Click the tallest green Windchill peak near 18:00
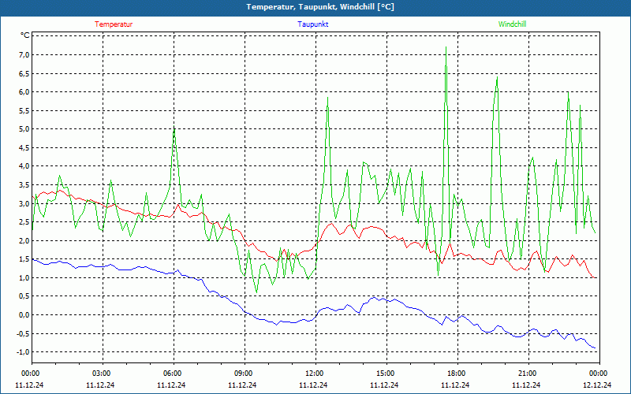The height and width of the screenshot is (394, 631). 446,49
